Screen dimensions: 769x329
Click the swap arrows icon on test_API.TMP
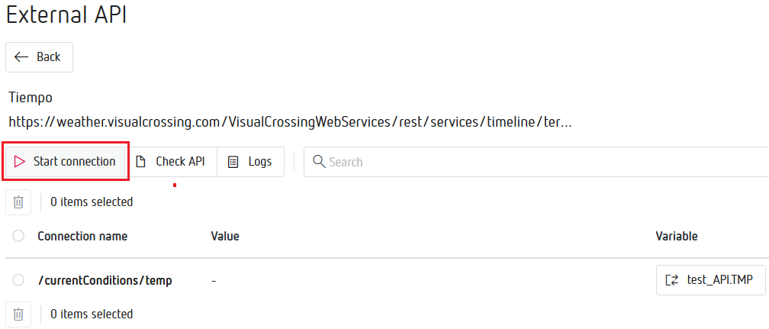click(x=672, y=280)
